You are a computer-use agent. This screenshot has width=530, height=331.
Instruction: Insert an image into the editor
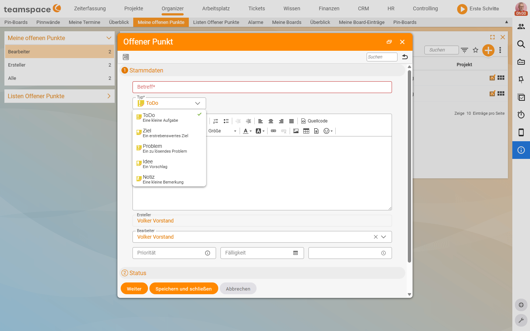click(x=296, y=131)
